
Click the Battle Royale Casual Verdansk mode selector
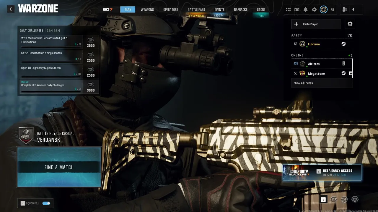click(x=47, y=136)
